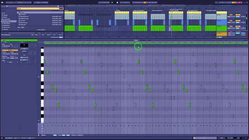The image size is (249, 140).
Task: Switch to the MPE tab in the clip editor
Action: [149, 40]
